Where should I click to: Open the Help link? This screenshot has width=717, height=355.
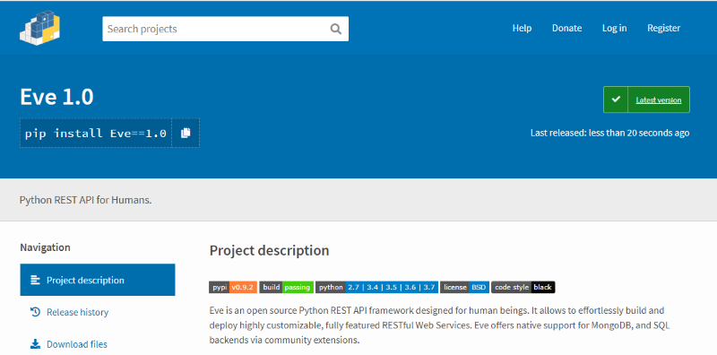[522, 28]
